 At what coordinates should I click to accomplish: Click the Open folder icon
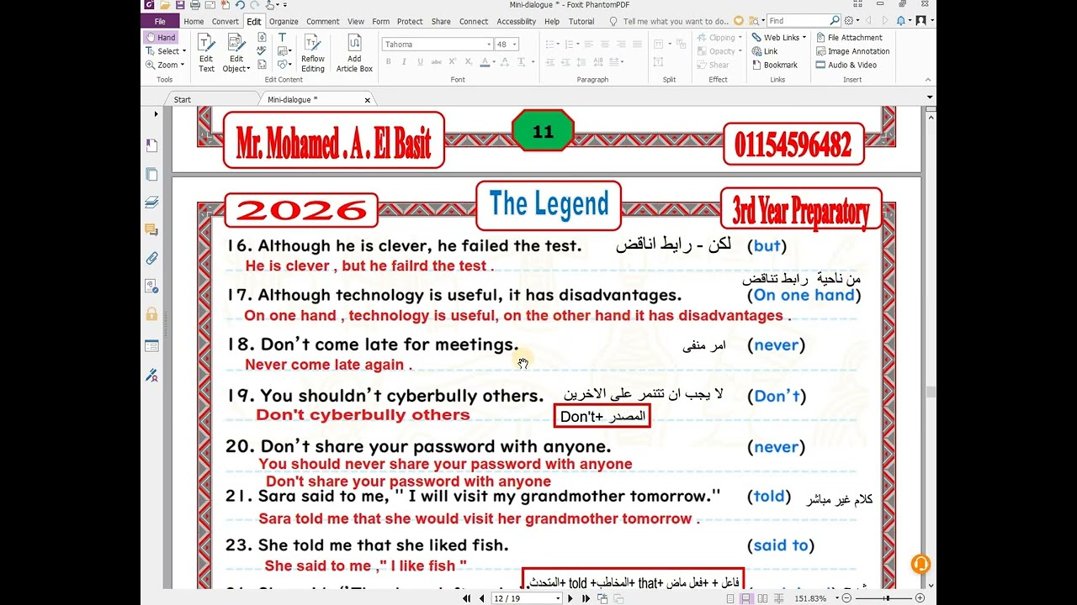point(166,5)
